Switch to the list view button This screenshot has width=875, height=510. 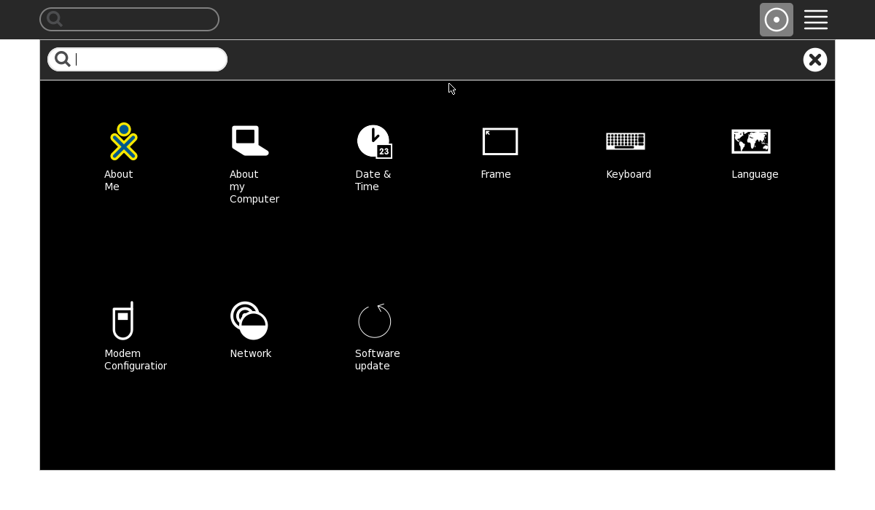click(x=815, y=20)
